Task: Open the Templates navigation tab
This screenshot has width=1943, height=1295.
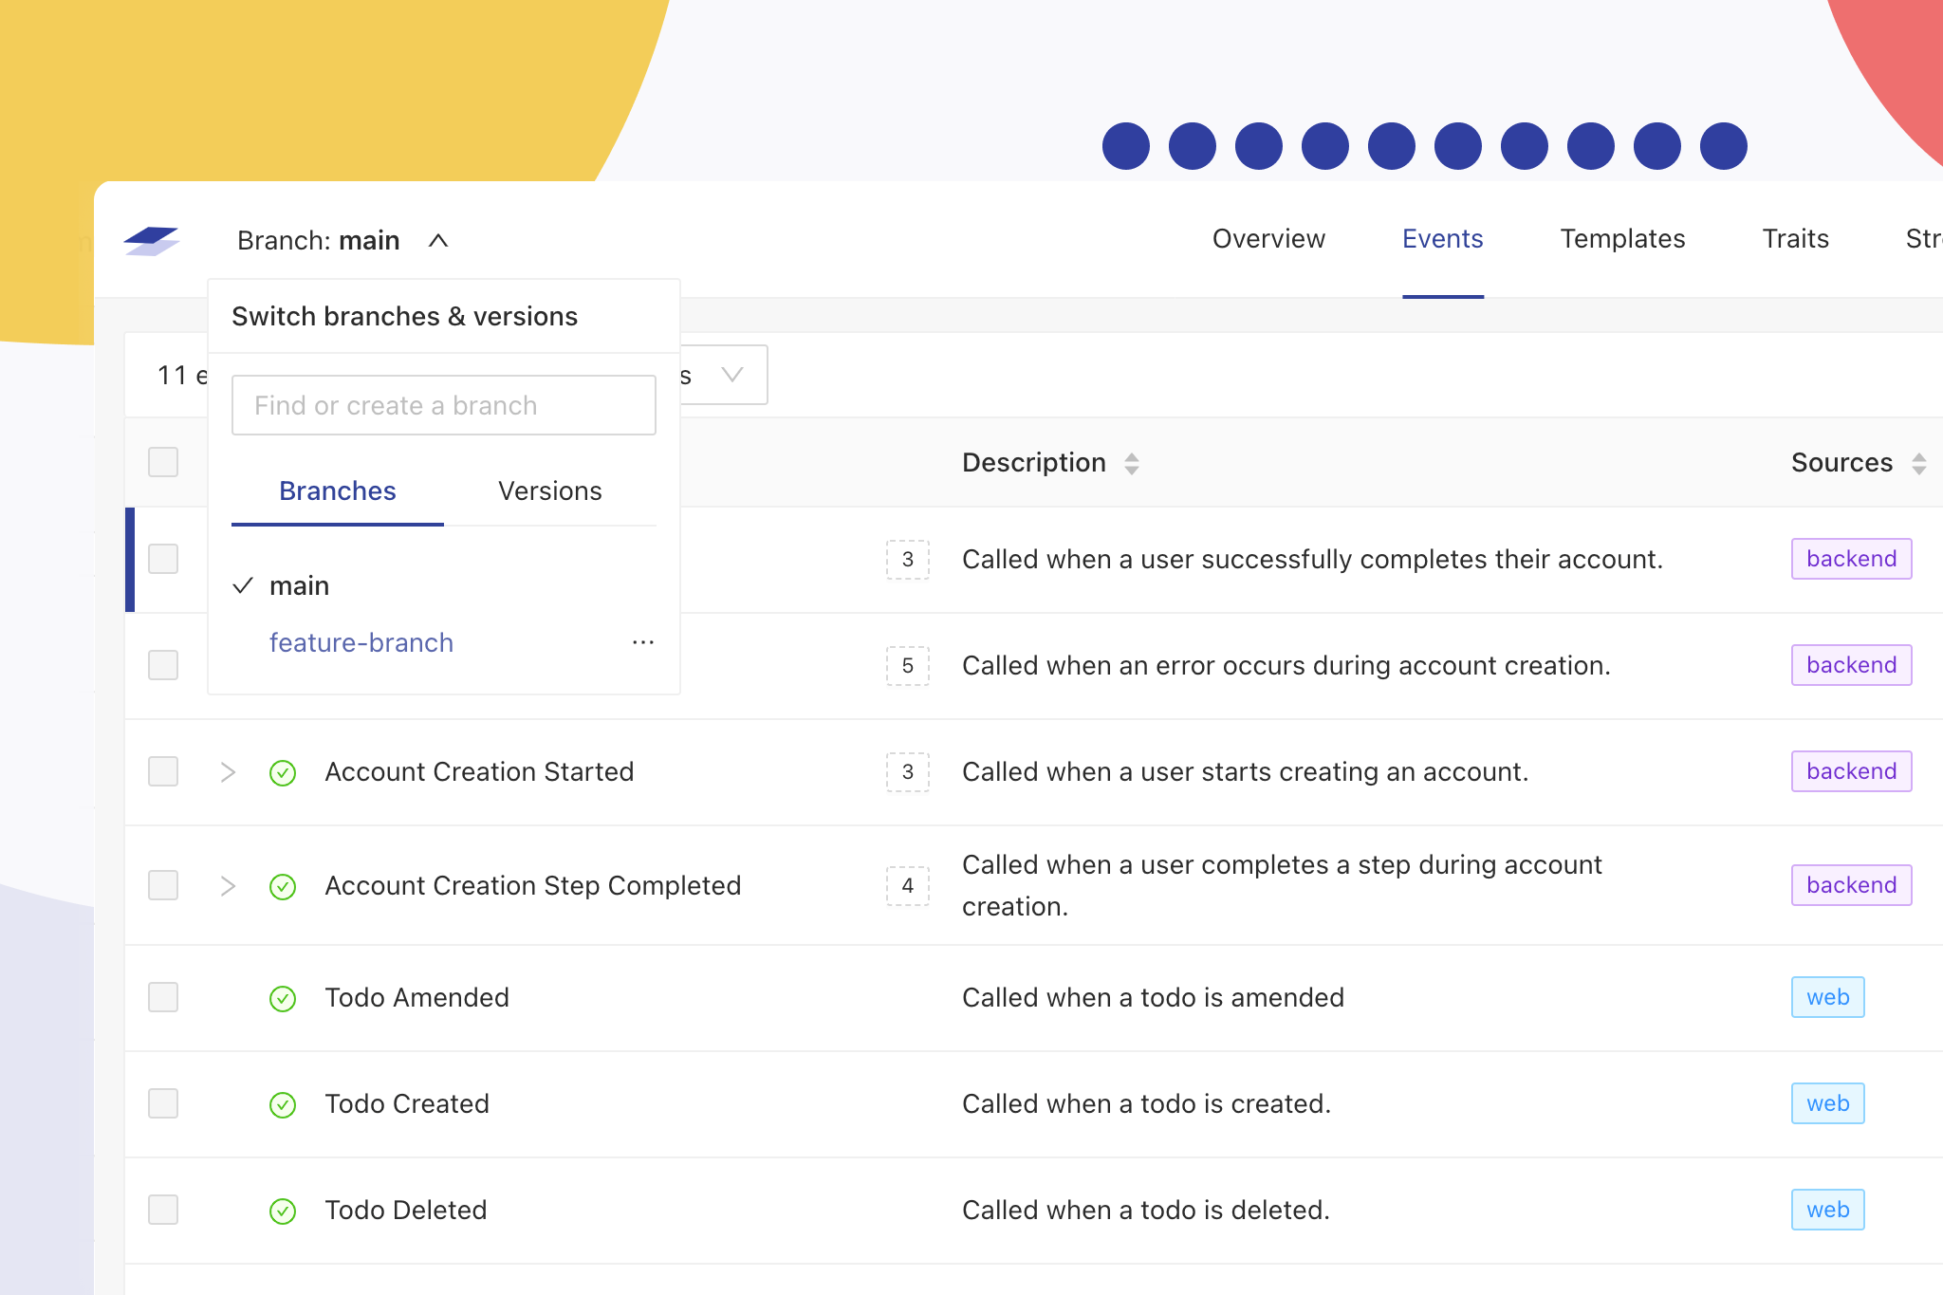Action: (1622, 239)
